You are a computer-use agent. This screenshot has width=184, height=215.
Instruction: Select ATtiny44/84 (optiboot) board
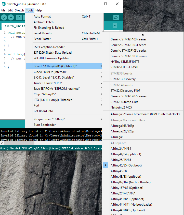coord(143,154)
